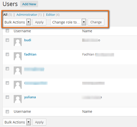
Task: Check the footer Username select-all checkbox
Action: (7, 112)
